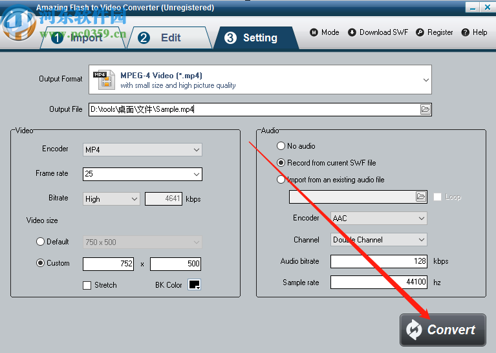Image resolution: width=496 pixels, height=353 pixels.
Task: Click the Help question mark icon
Action: [465, 32]
